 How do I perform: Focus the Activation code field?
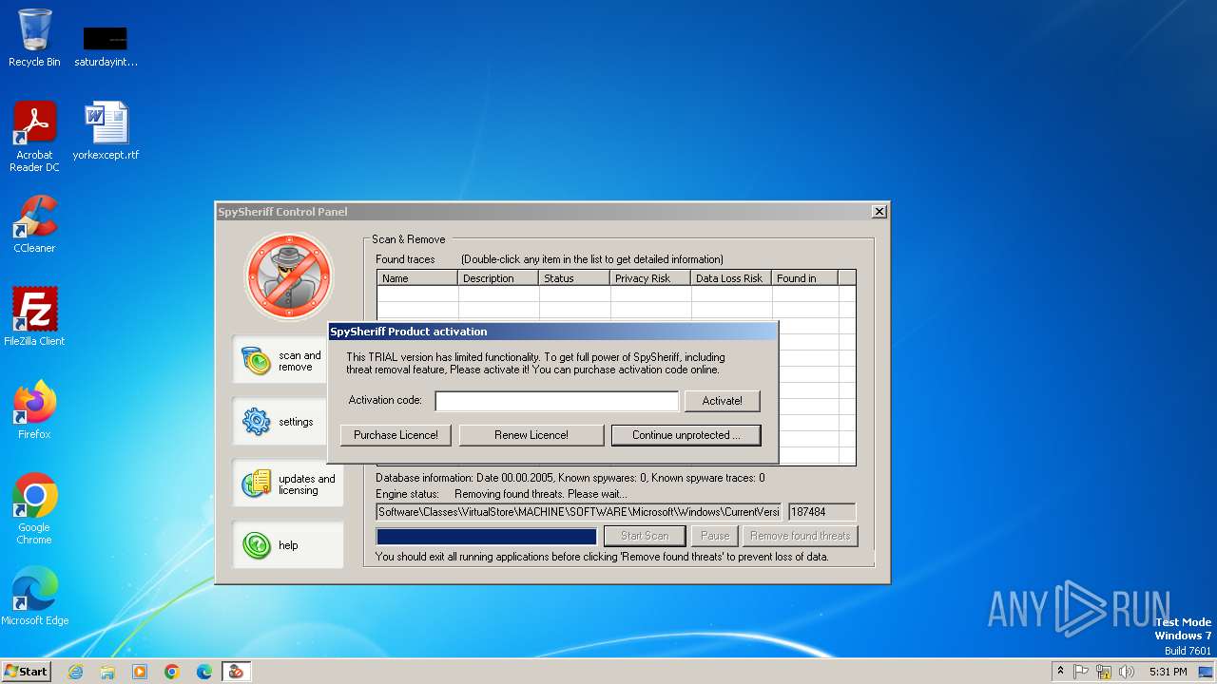coord(557,401)
